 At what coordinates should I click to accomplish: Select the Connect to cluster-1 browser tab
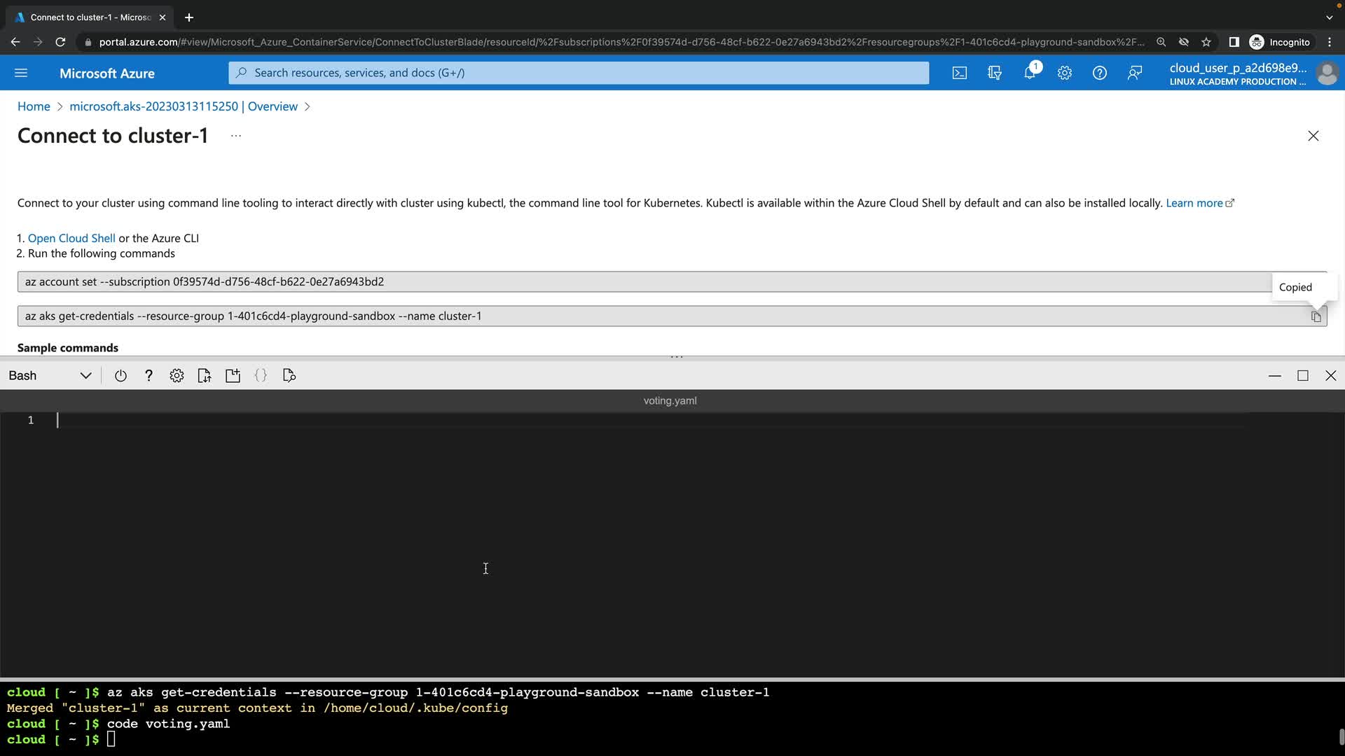pyautogui.click(x=90, y=17)
